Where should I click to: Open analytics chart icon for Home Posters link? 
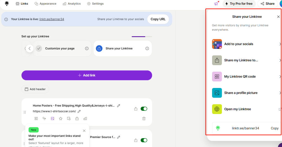point(85,118)
